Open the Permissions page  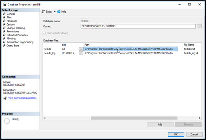[13, 31]
